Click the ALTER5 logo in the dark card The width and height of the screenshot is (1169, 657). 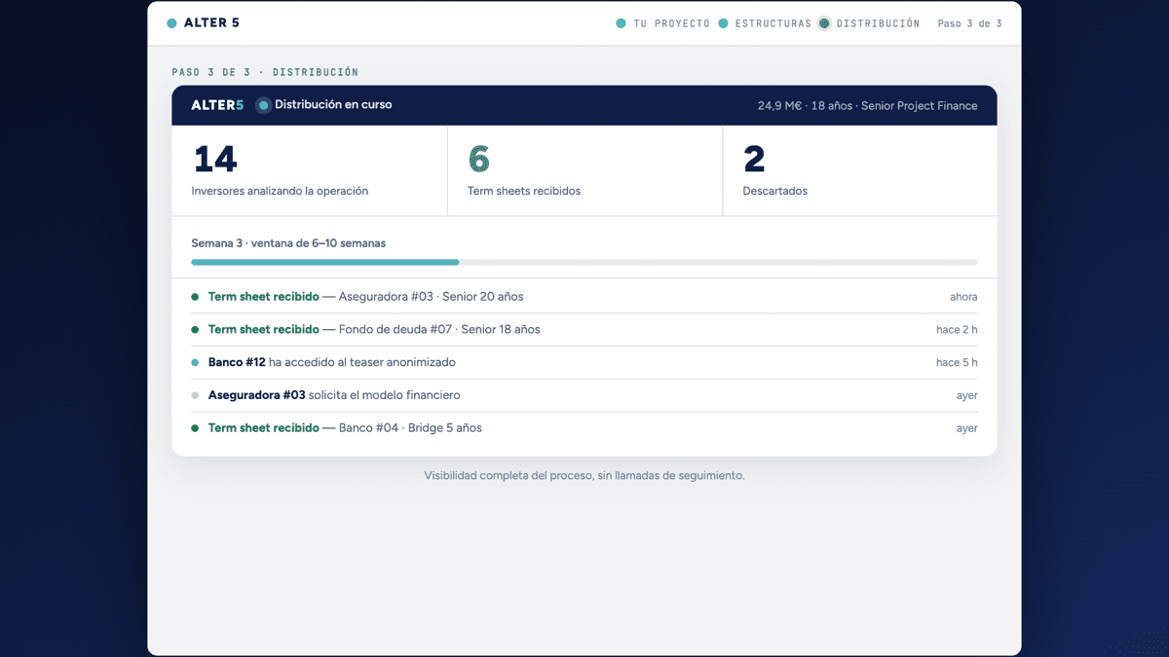point(217,105)
